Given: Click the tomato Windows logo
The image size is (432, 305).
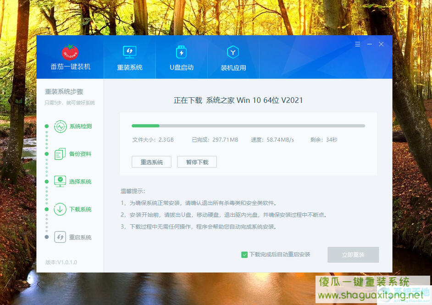Looking at the screenshot, I should pyautogui.click(x=70, y=53).
